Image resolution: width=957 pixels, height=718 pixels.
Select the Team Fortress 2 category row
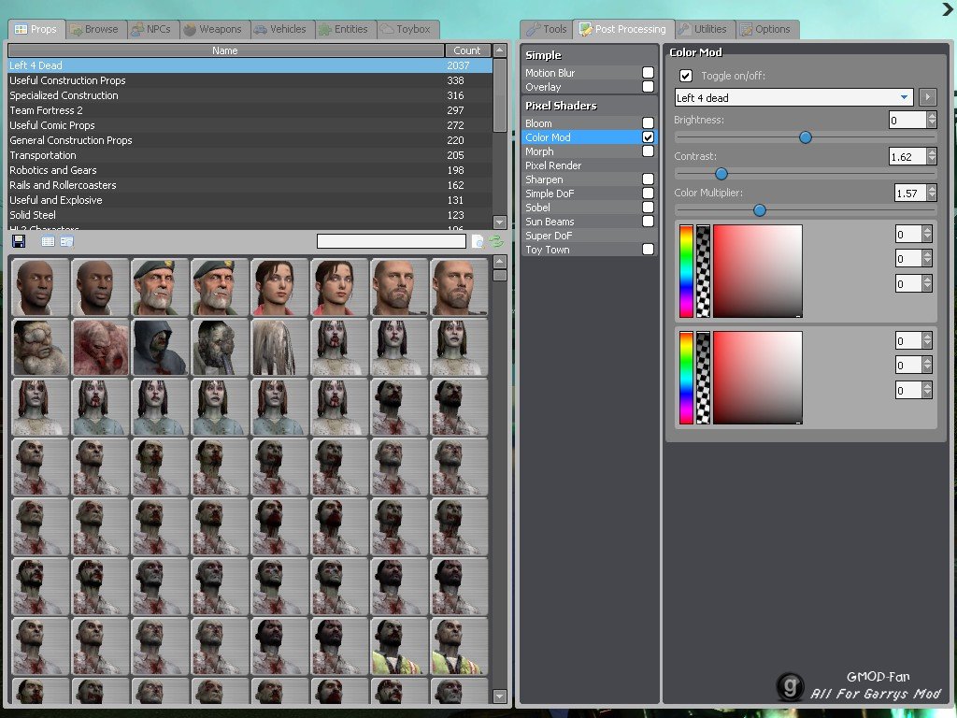click(250, 110)
